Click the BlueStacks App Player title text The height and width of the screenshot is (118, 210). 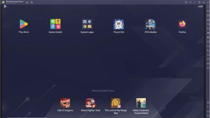coord(15,2)
